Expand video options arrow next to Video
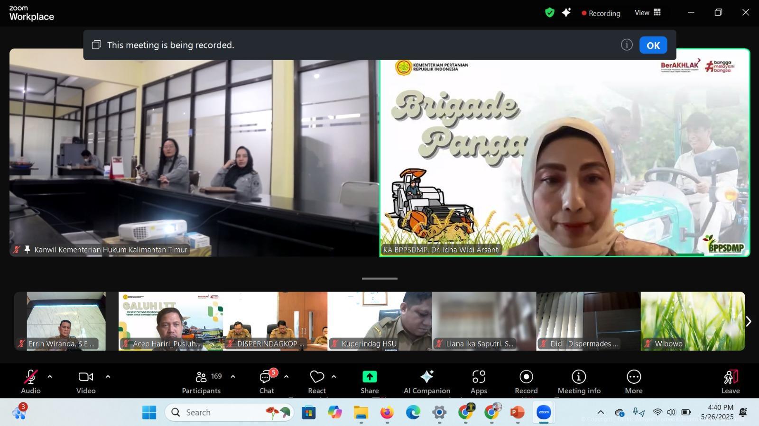759x426 pixels. (x=108, y=377)
